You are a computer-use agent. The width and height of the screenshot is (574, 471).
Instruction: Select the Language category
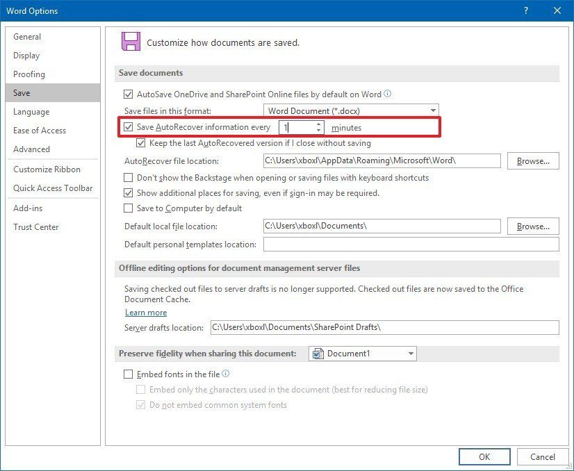31,111
